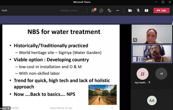The image size is (173, 110).
Task: Open the participants list panel
Action: pyautogui.click(x=93, y=10)
